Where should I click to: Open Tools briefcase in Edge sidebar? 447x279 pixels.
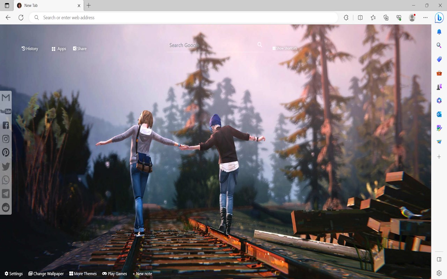pos(439,73)
